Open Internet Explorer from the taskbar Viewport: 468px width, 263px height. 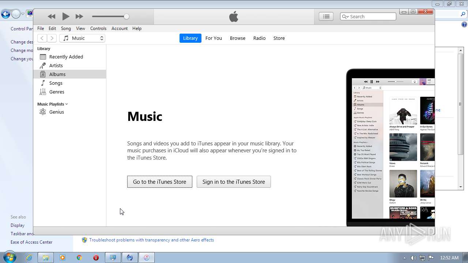pyautogui.click(x=29, y=258)
